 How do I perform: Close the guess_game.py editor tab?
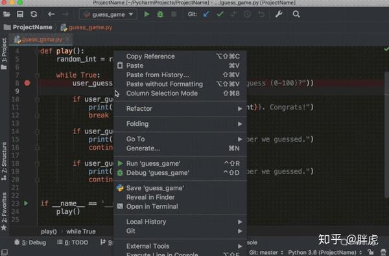click(x=67, y=40)
